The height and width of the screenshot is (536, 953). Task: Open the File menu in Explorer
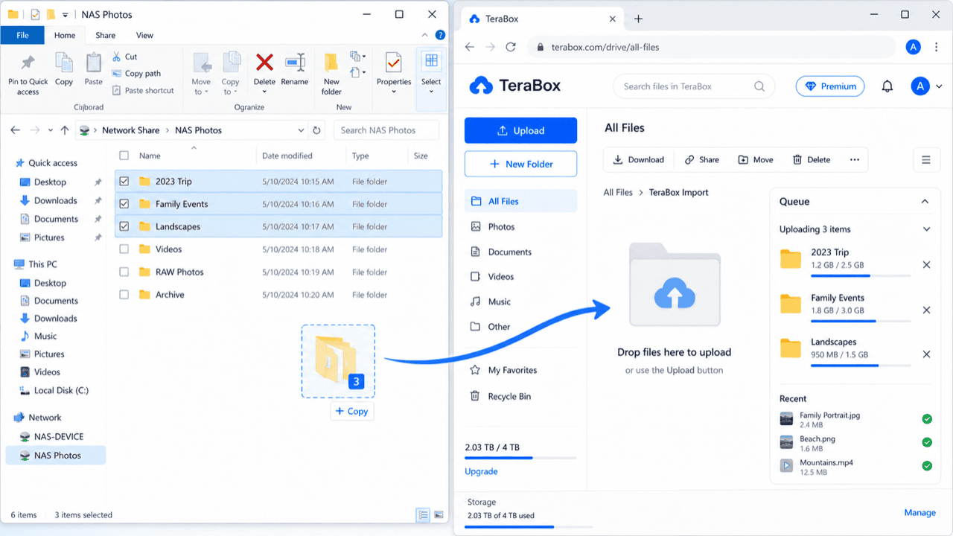point(22,35)
